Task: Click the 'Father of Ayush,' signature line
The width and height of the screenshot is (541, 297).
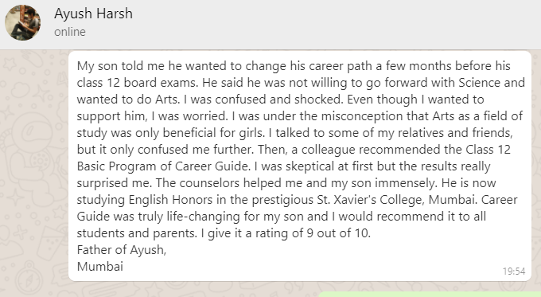Action: (122, 250)
